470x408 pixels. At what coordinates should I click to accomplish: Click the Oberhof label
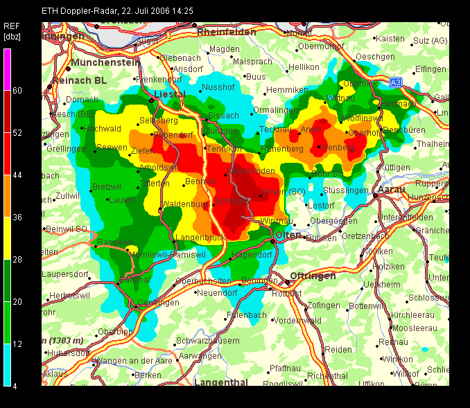click(x=363, y=132)
